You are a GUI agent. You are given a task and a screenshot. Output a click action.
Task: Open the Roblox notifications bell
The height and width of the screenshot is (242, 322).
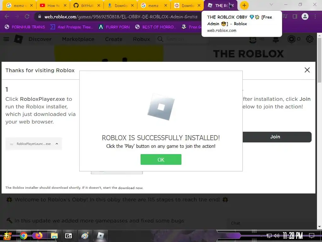tap(275, 39)
